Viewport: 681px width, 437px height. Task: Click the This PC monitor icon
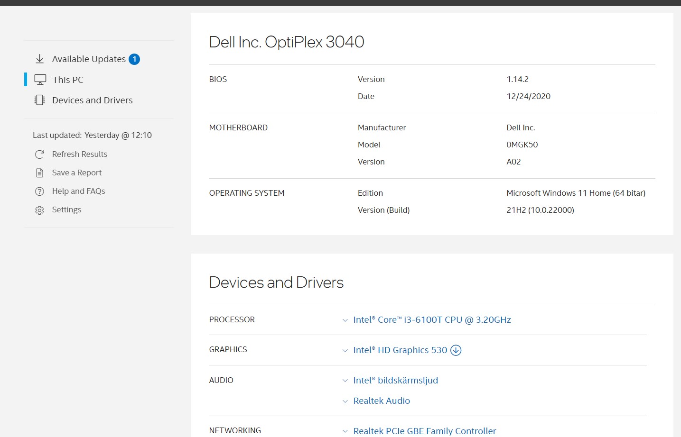coord(40,80)
